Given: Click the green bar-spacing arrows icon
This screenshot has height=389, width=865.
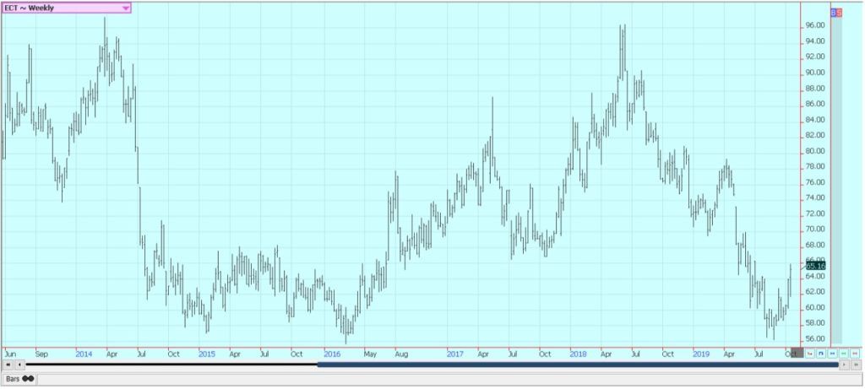Looking at the screenshot, I should 844,354.
